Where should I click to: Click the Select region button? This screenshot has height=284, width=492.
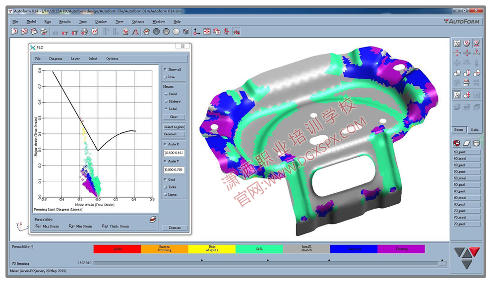click(174, 127)
